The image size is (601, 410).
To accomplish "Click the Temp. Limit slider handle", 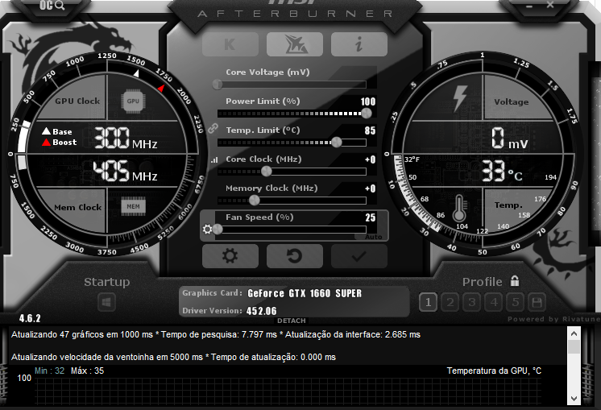I will click(x=337, y=142).
